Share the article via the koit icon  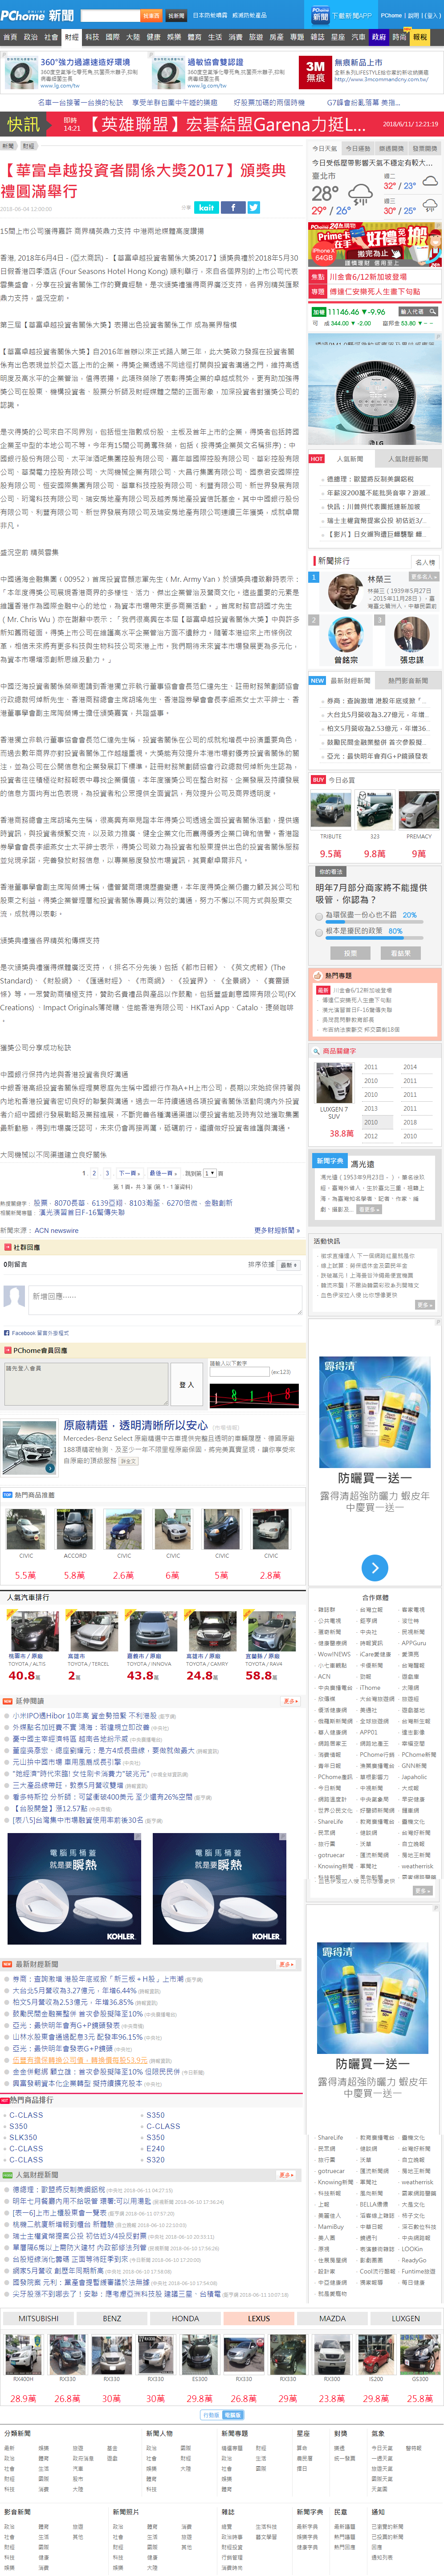tap(206, 208)
